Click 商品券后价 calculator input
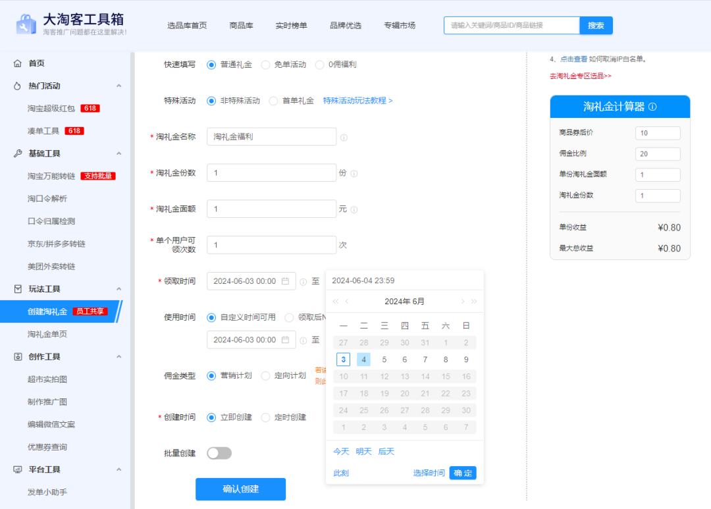 pos(658,133)
